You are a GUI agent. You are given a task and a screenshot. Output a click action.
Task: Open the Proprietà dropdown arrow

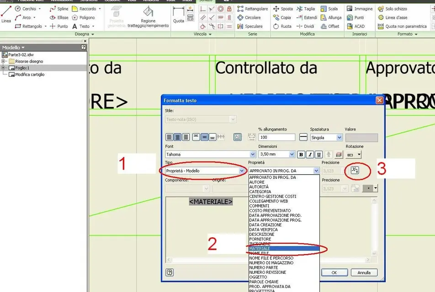click(316, 171)
